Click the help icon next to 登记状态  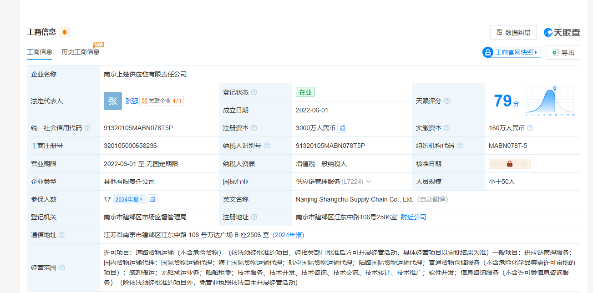click(254, 92)
